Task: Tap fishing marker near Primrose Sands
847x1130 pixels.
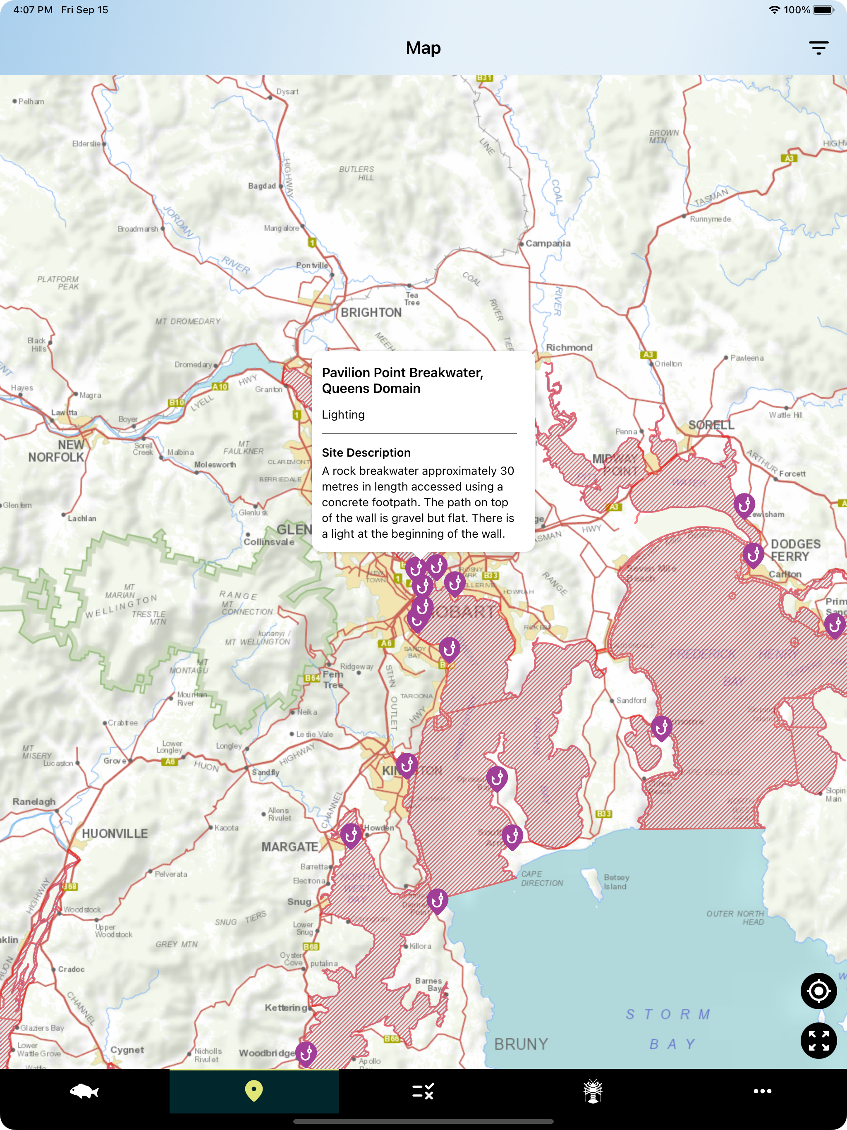Action: coord(835,625)
